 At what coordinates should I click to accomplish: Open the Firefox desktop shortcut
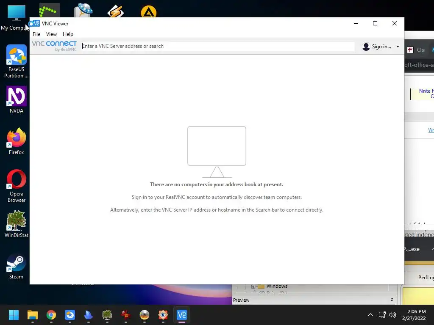pos(17,141)
